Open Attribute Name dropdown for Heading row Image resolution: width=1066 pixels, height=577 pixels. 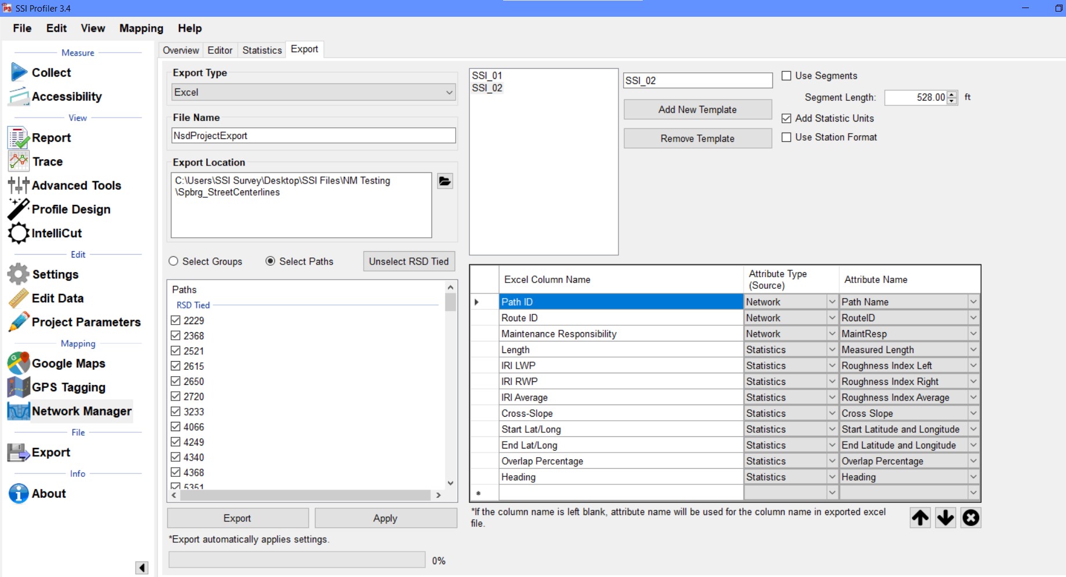973,477
